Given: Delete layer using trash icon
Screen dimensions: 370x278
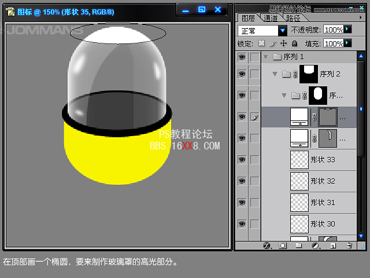Looking at the screenshot, I should click(349, 246).
